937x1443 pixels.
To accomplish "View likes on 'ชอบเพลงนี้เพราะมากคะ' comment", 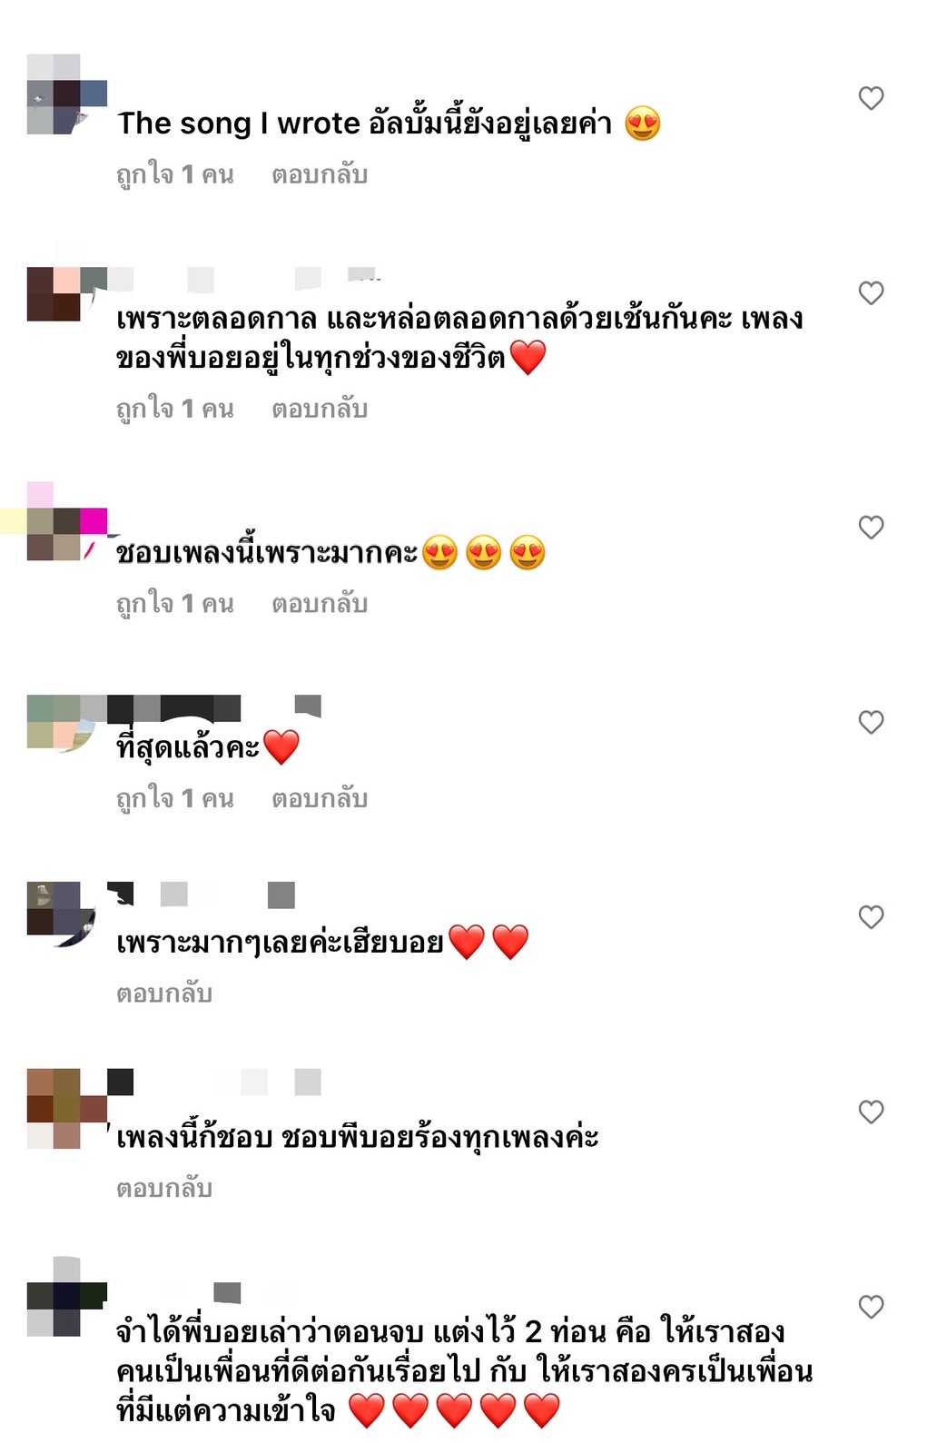I will pos(175,604).
